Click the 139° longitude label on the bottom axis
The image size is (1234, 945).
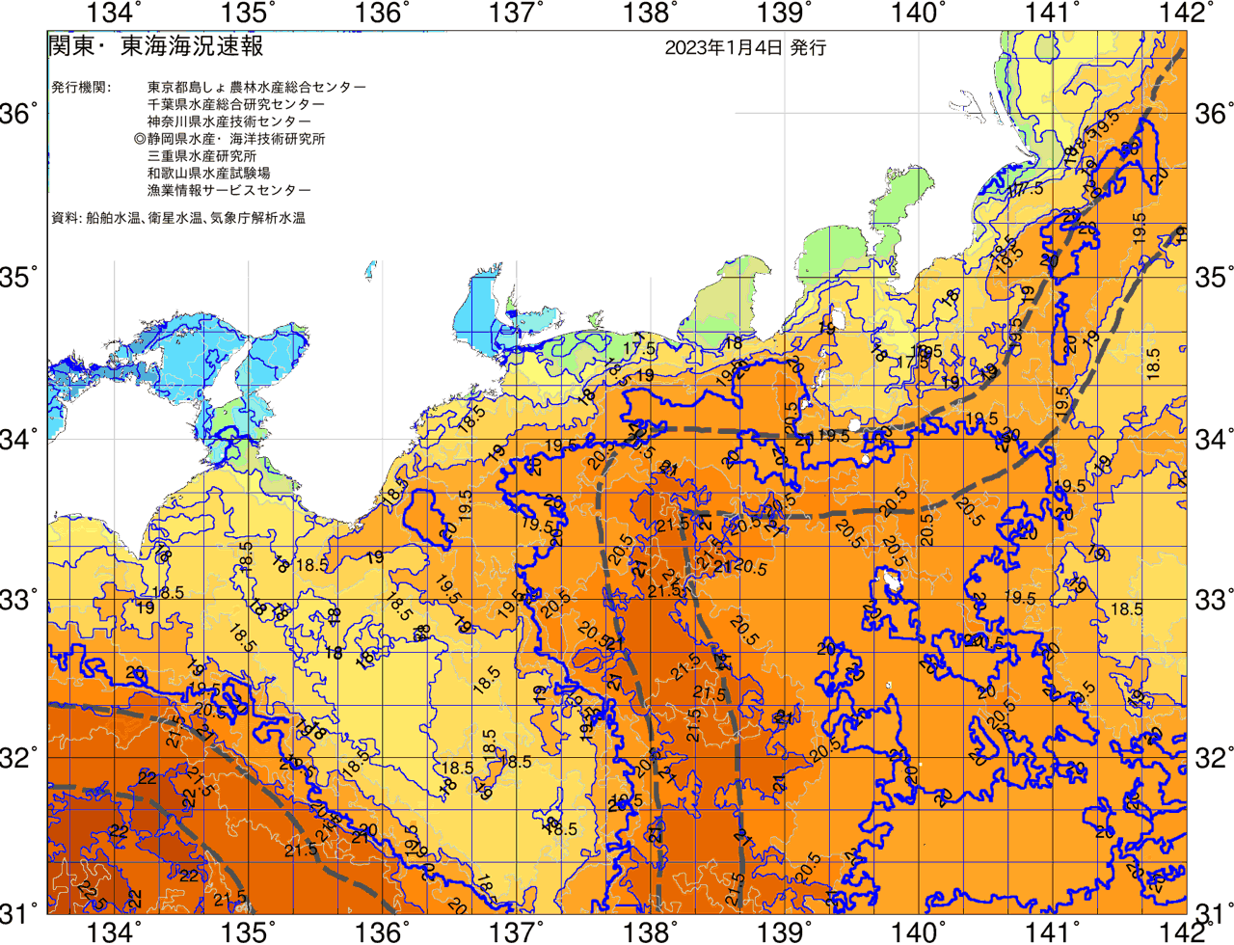pos(784,931)
